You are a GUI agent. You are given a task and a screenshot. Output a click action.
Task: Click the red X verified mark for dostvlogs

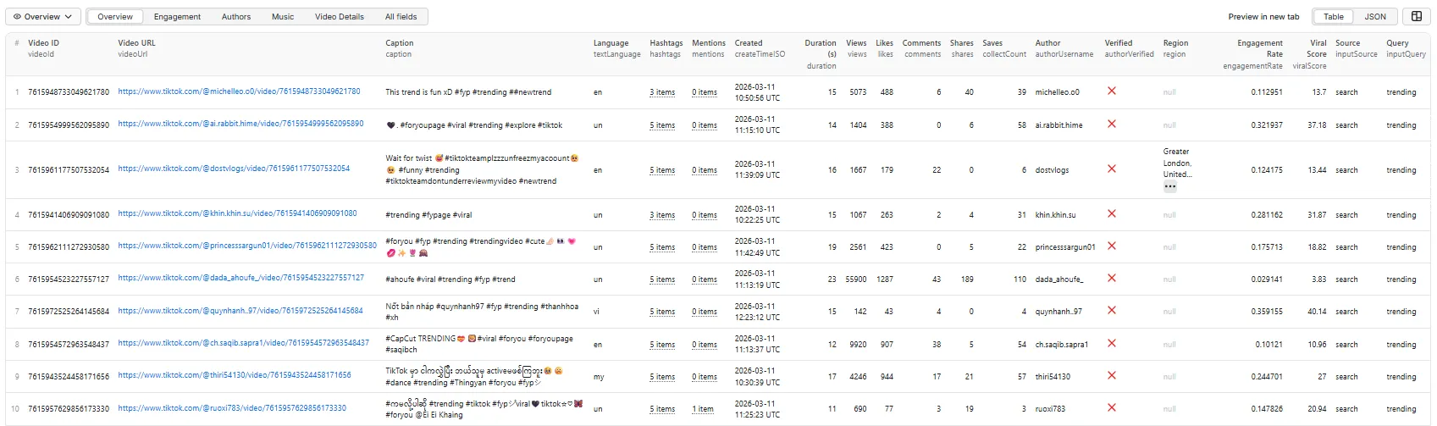pos(1112,169)
